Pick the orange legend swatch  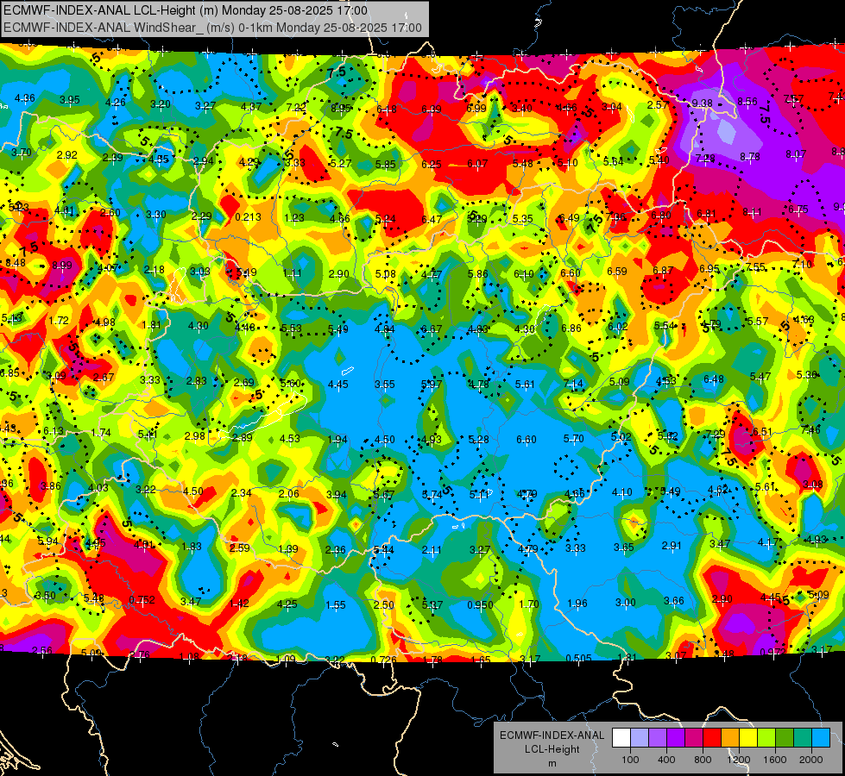730,737
